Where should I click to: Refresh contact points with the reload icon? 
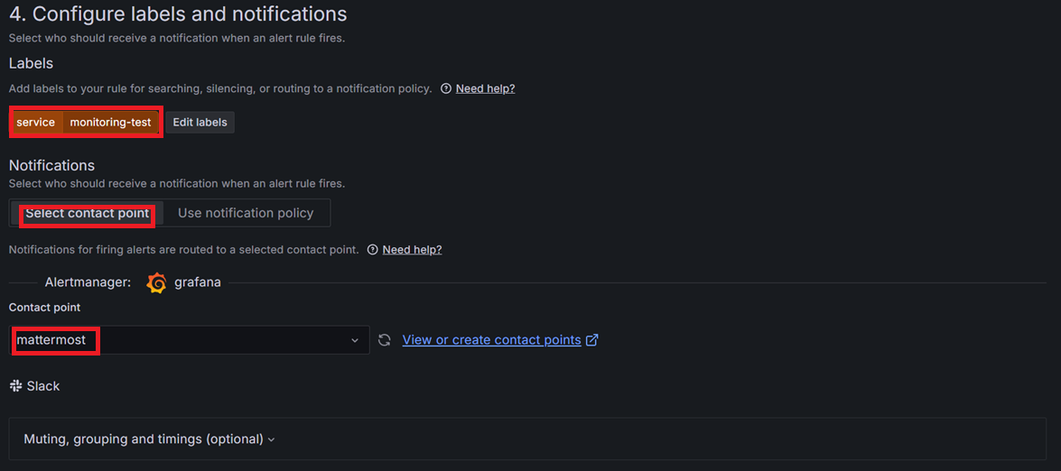(385, 340)
